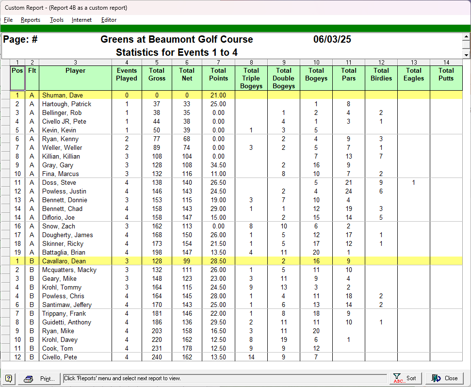Click the Total Eagles value for Doss, Steve
The height and width of the screenshot is (387, 471).
(x=413, y=183)
